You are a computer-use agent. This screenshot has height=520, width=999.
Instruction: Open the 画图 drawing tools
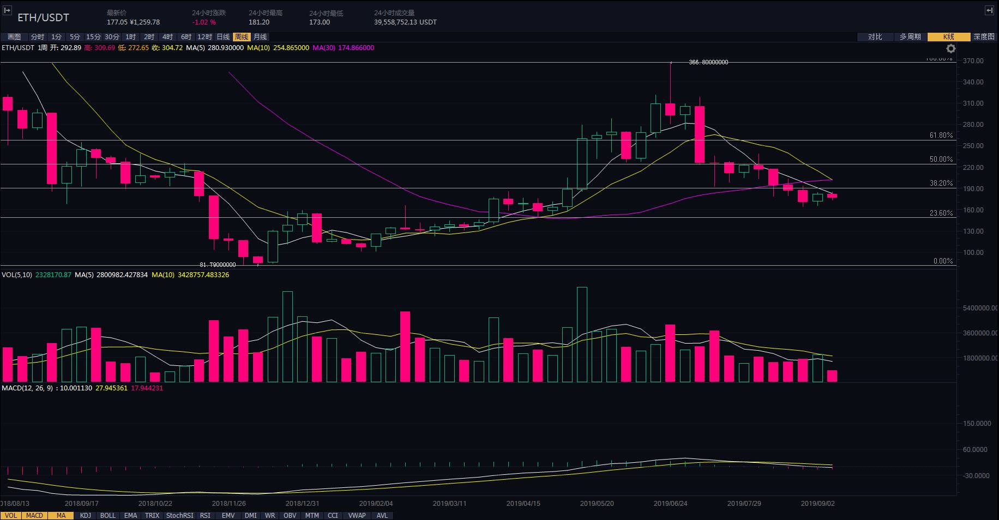[x=14, y=37]
